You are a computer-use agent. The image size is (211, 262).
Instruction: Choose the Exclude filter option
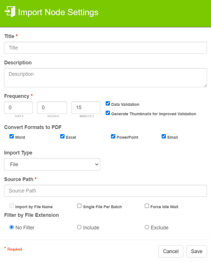click(x=147, y=227)
